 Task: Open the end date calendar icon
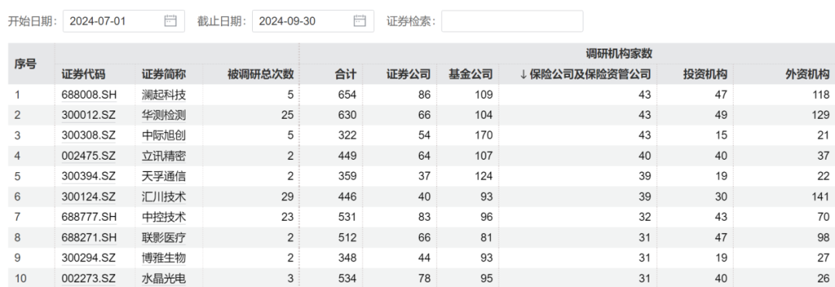(x=360, y=22)
